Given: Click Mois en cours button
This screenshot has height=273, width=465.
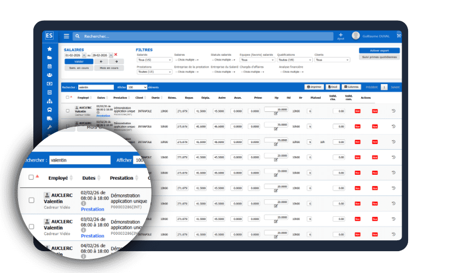Looking at the screenshot, I should pyautogui.click(x=109, y=68).
